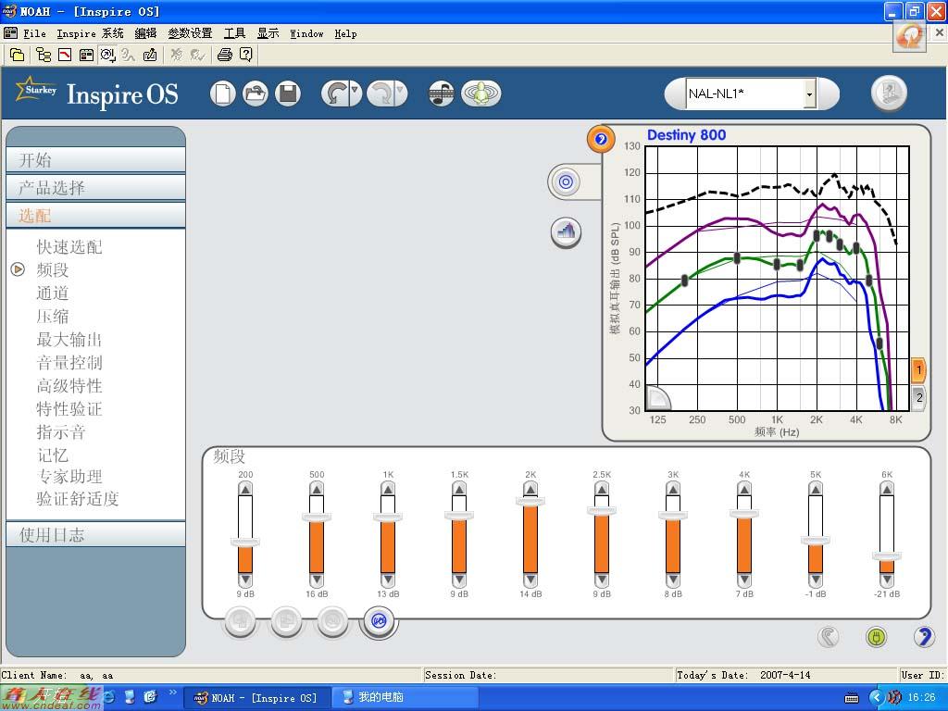The image size is (948, 711).
Task: Click the tree view icon in NOAH toolbar
Action: pos(44,55)
